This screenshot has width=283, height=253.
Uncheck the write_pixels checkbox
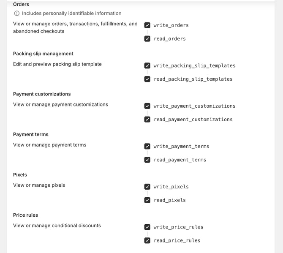click(147, 187)
